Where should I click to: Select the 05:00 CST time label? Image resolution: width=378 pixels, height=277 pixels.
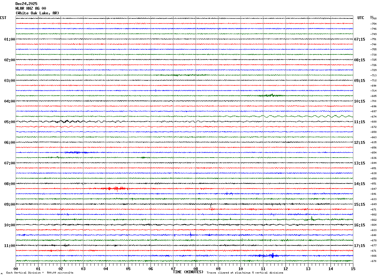(x=9, y=122)
